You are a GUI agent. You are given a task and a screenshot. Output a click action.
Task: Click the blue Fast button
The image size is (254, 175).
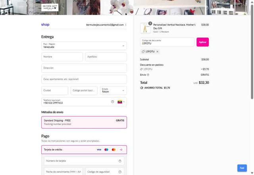242,168
